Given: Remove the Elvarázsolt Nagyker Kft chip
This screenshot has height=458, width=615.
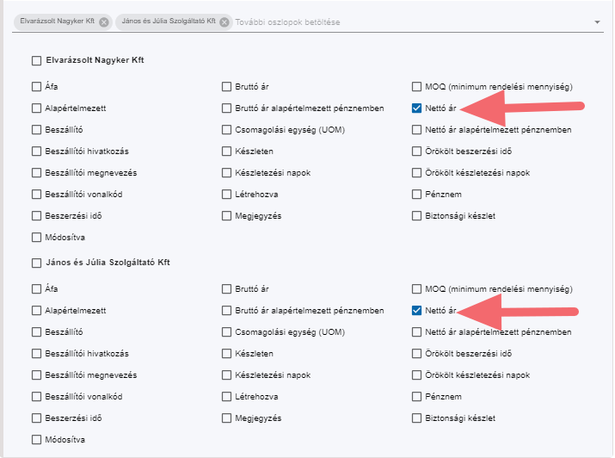Looking at the screenshot, I should [104, 22].
